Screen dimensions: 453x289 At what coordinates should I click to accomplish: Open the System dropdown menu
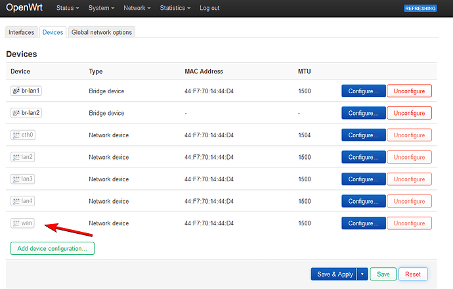[101, 8]
